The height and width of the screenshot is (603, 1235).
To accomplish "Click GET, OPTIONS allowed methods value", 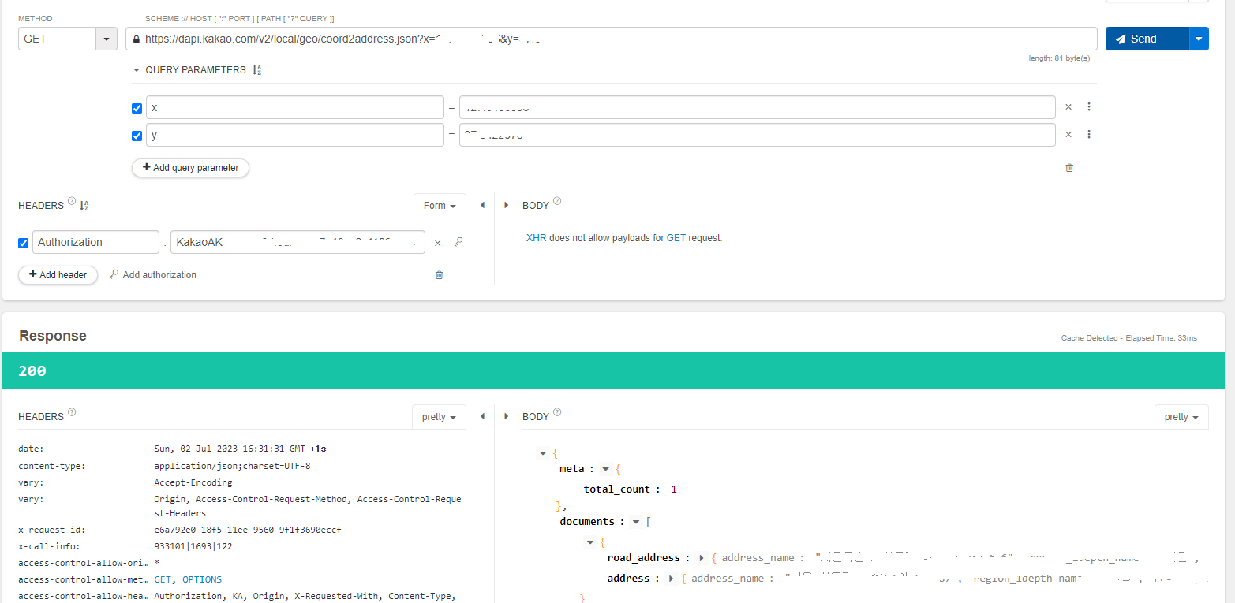I will 188,579.
